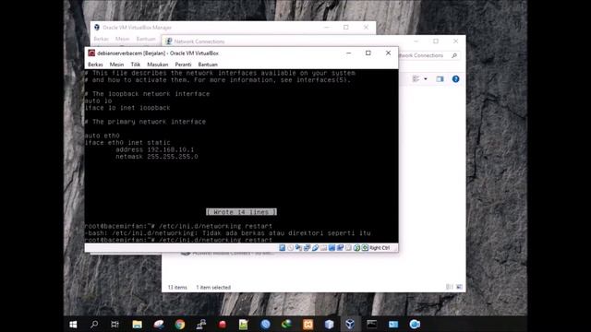This screenshot has height=332, width=591.
Task: Click the 'auto eth0' line in terminal
Action: click(x=103, y=136)
